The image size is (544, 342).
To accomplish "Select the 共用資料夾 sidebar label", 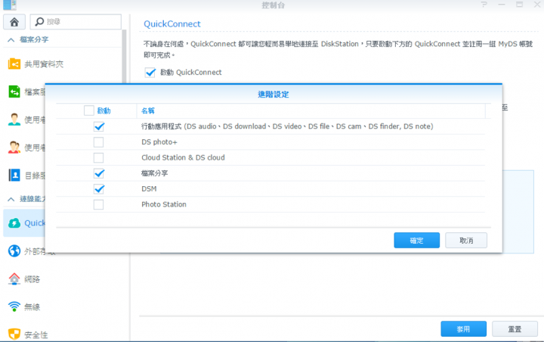I will 44,64.
